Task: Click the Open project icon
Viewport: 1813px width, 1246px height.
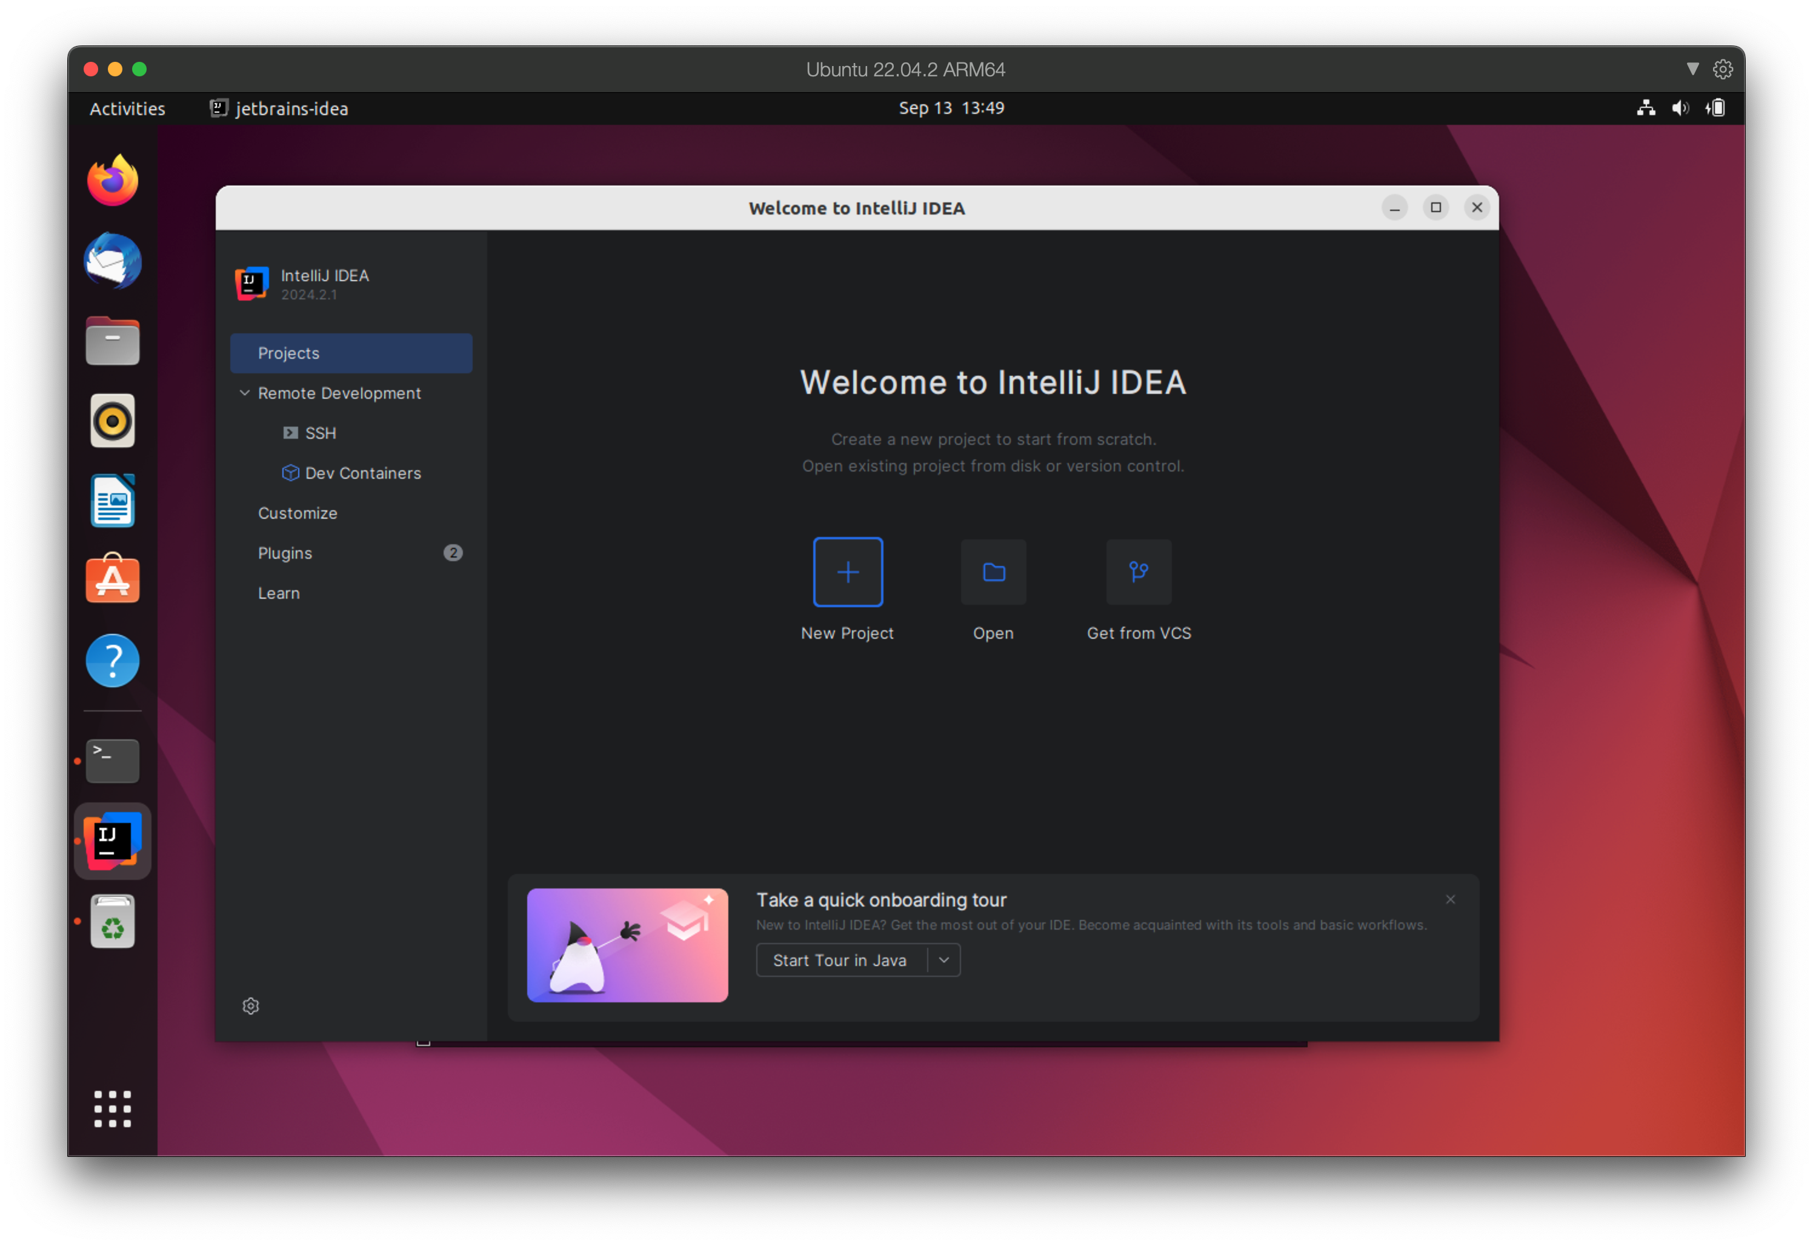Action: (993, 571)
